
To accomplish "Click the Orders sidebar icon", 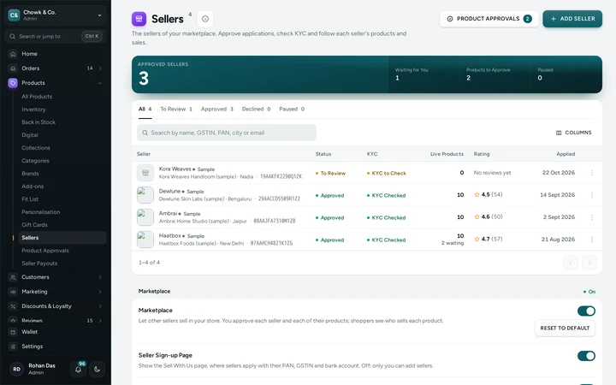I will point(13,68).
